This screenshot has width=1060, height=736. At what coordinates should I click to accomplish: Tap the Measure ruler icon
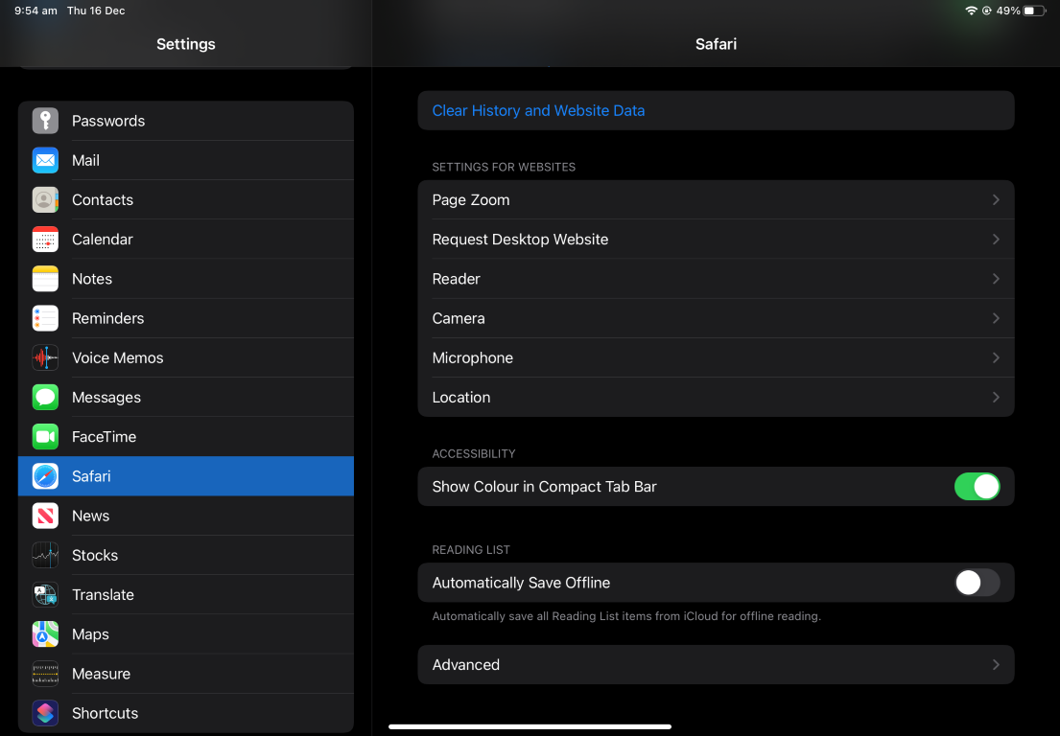point(45,674)
